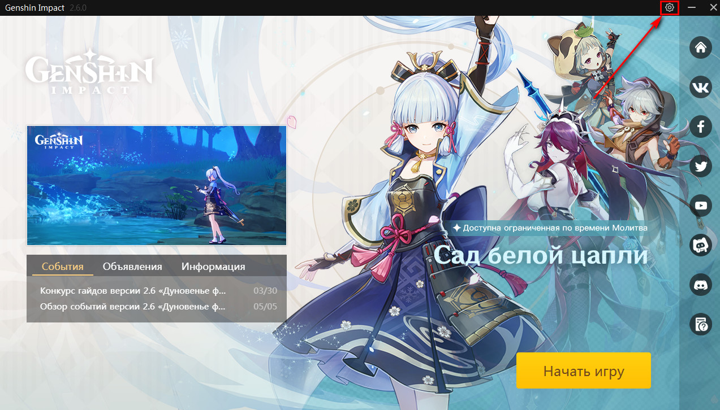
Task: Open the YouTube channel icon
Action: tap(701, 206)
